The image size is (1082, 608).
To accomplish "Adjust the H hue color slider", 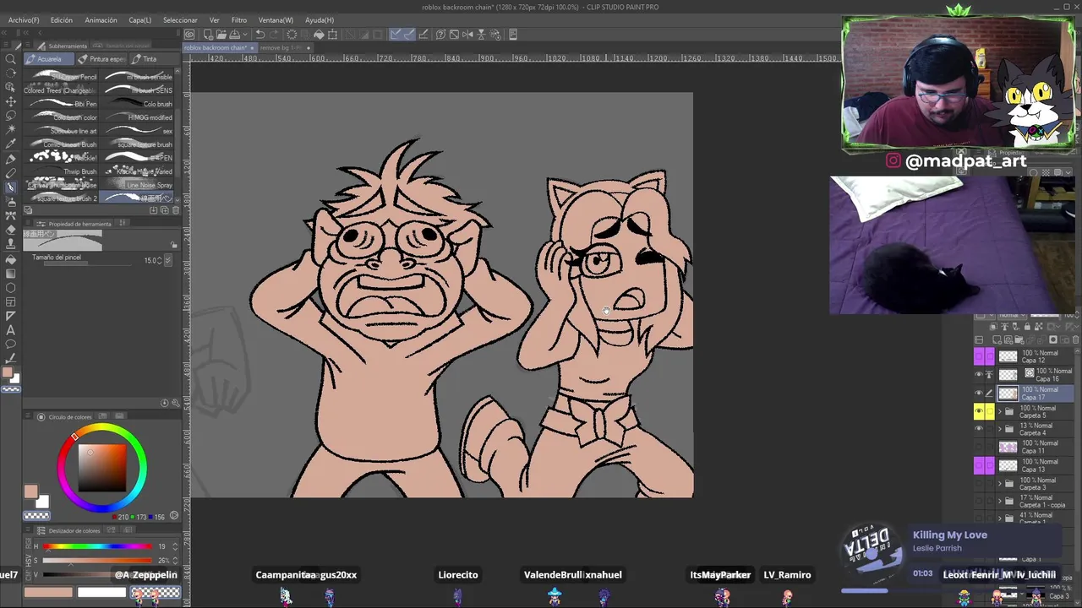I will (x=97, y=546).
